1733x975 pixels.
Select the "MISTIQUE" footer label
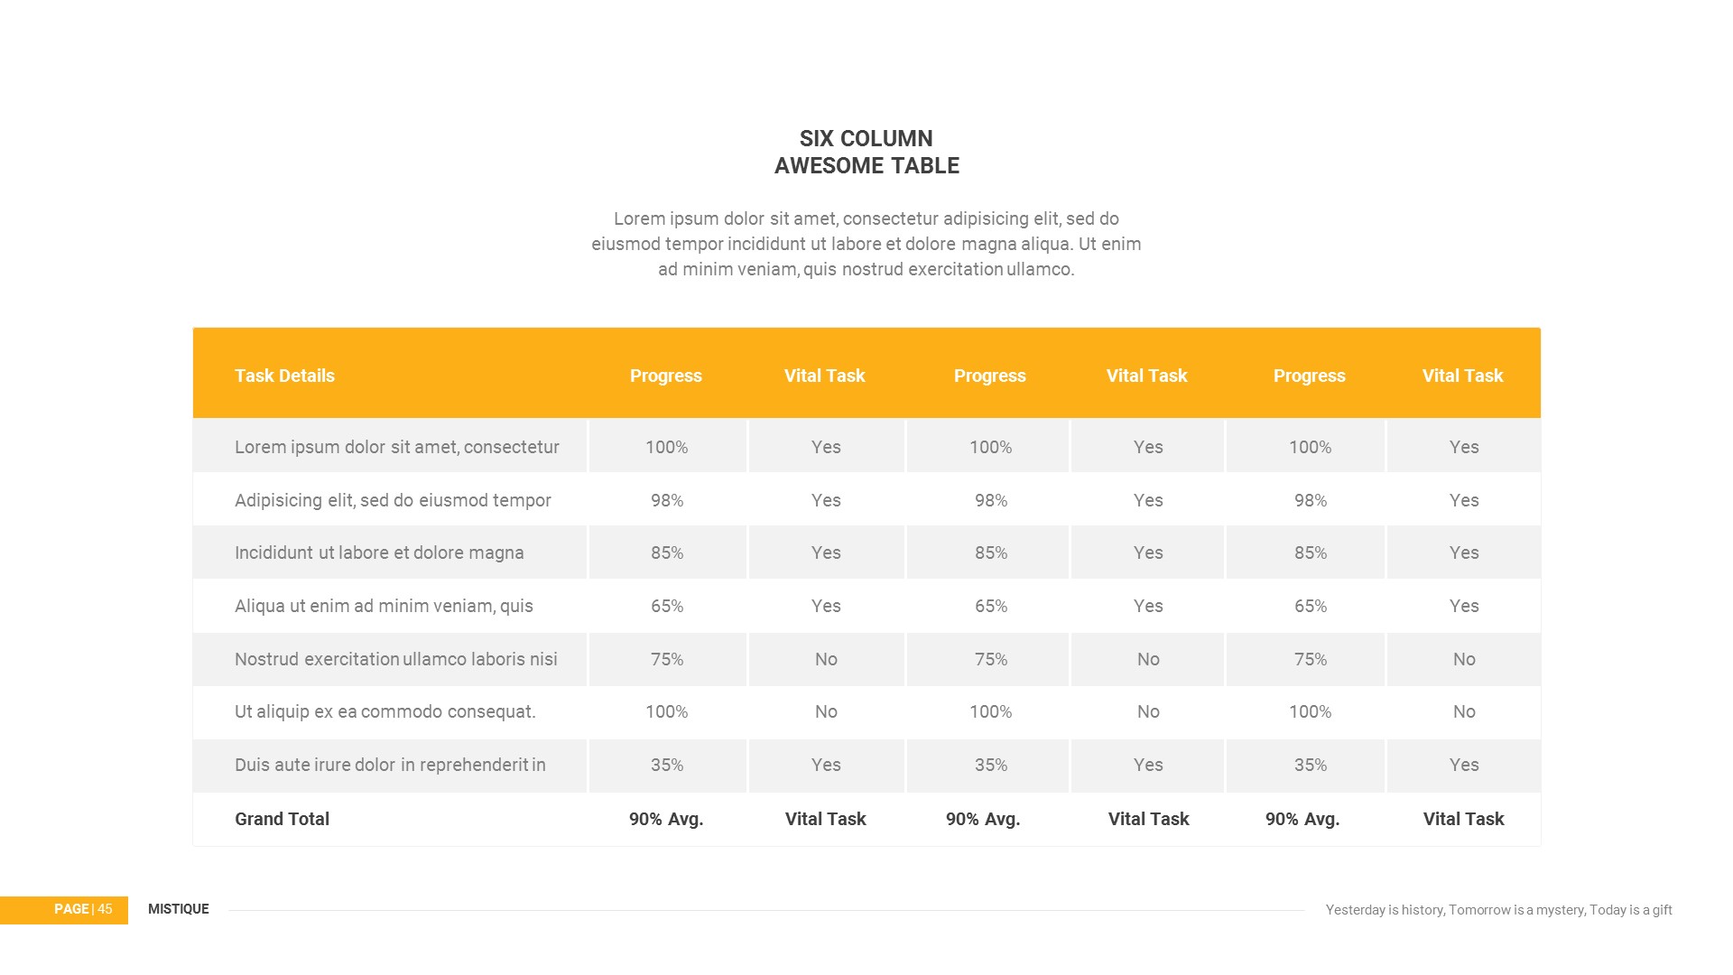tap(178, 909)
